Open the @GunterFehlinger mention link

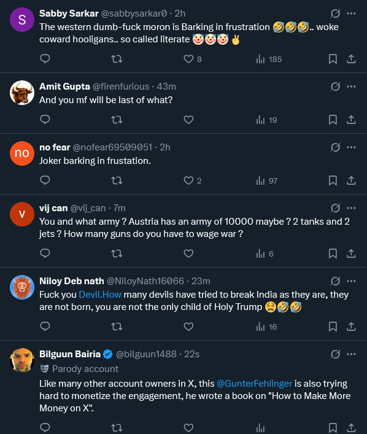click(254, 384)
